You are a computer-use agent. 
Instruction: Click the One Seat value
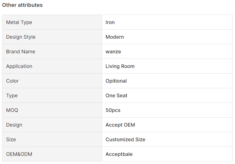pyautogui.click(x=116, y=96)
